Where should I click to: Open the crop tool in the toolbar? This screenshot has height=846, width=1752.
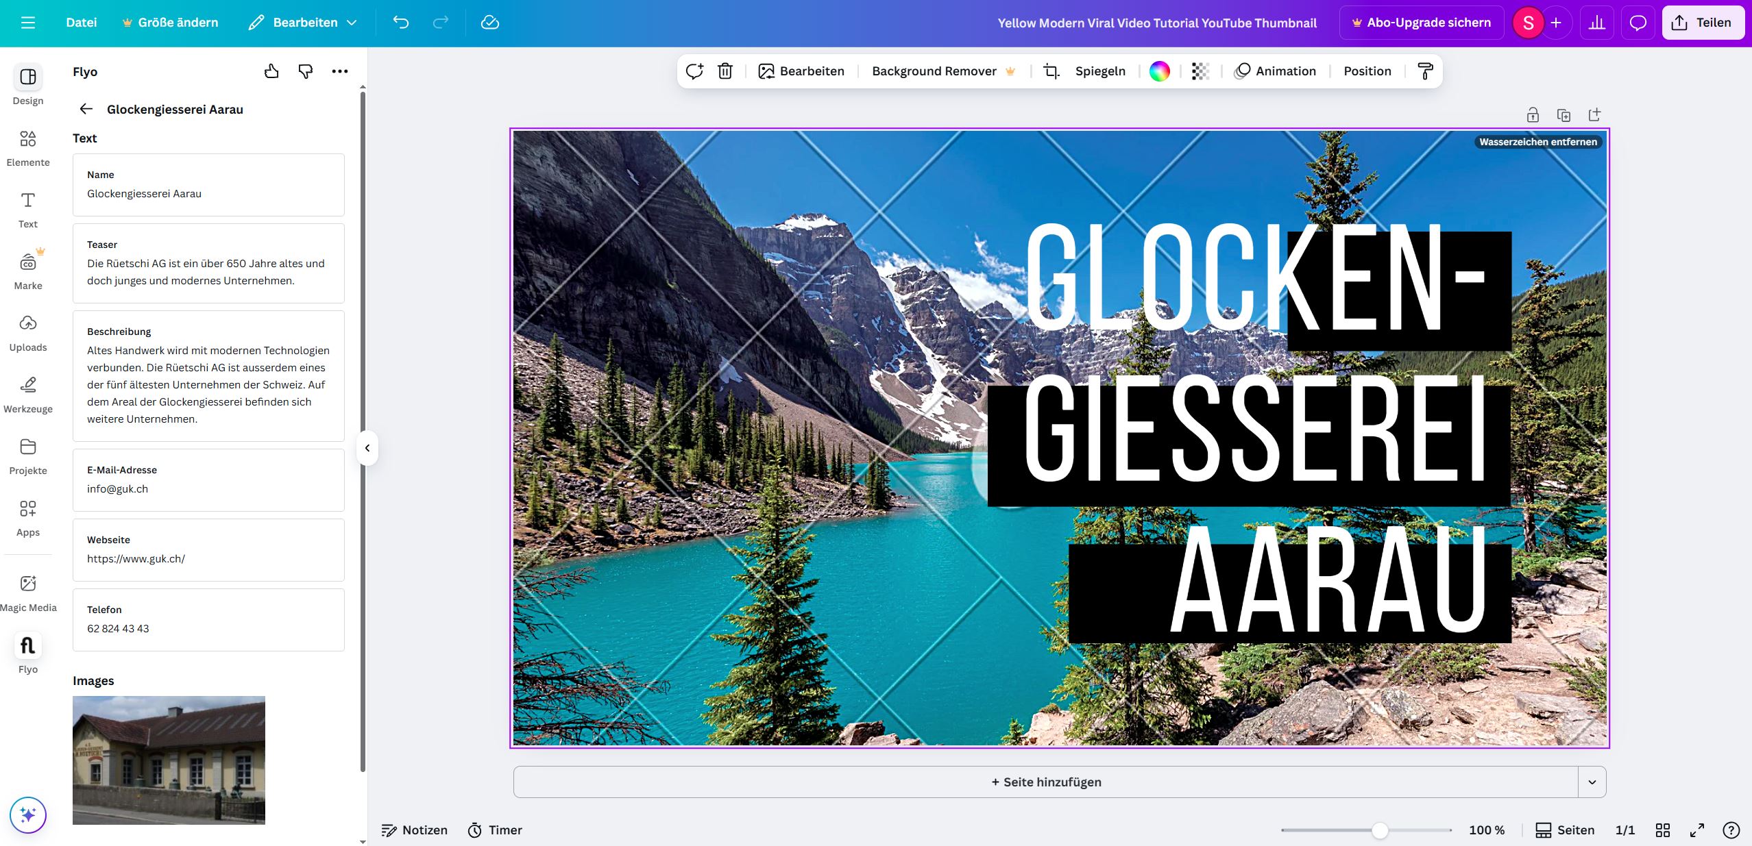pyautogui.click(x=1049, y=71)
